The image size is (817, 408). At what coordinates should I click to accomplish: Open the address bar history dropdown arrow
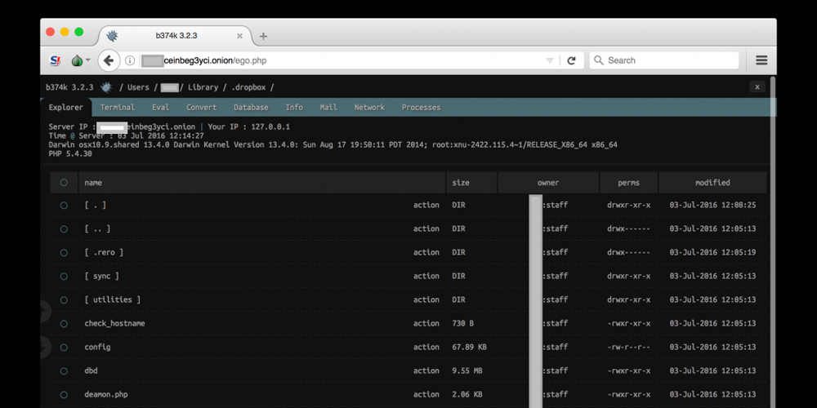point(551,60)
